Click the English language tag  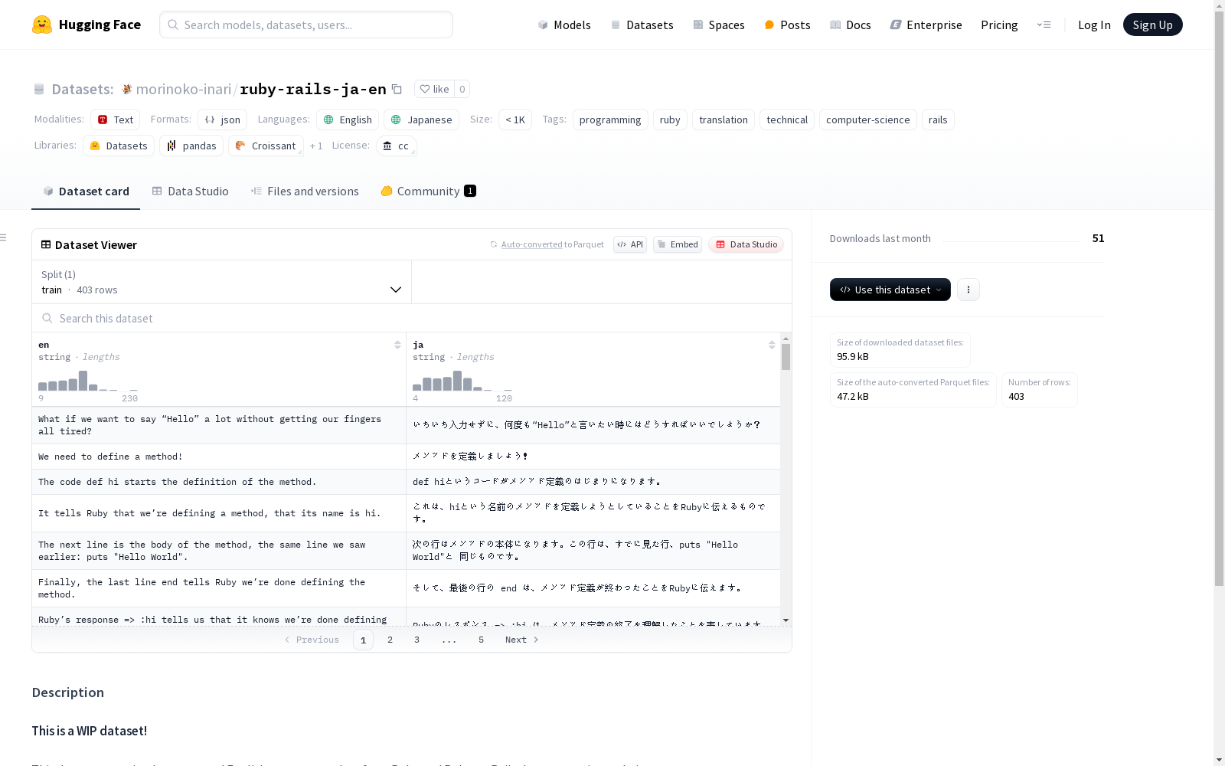(348, 119)
